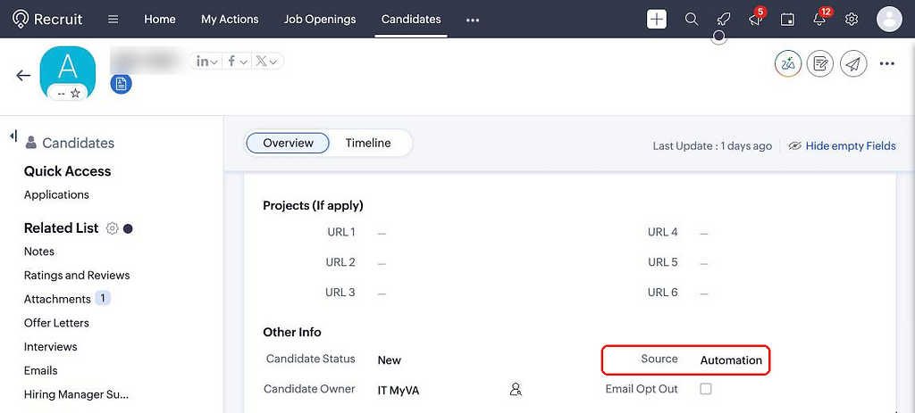This screenshot has height=413, width=915.
Task: Expand the LinkedIn dropdown
Action: 206,62
